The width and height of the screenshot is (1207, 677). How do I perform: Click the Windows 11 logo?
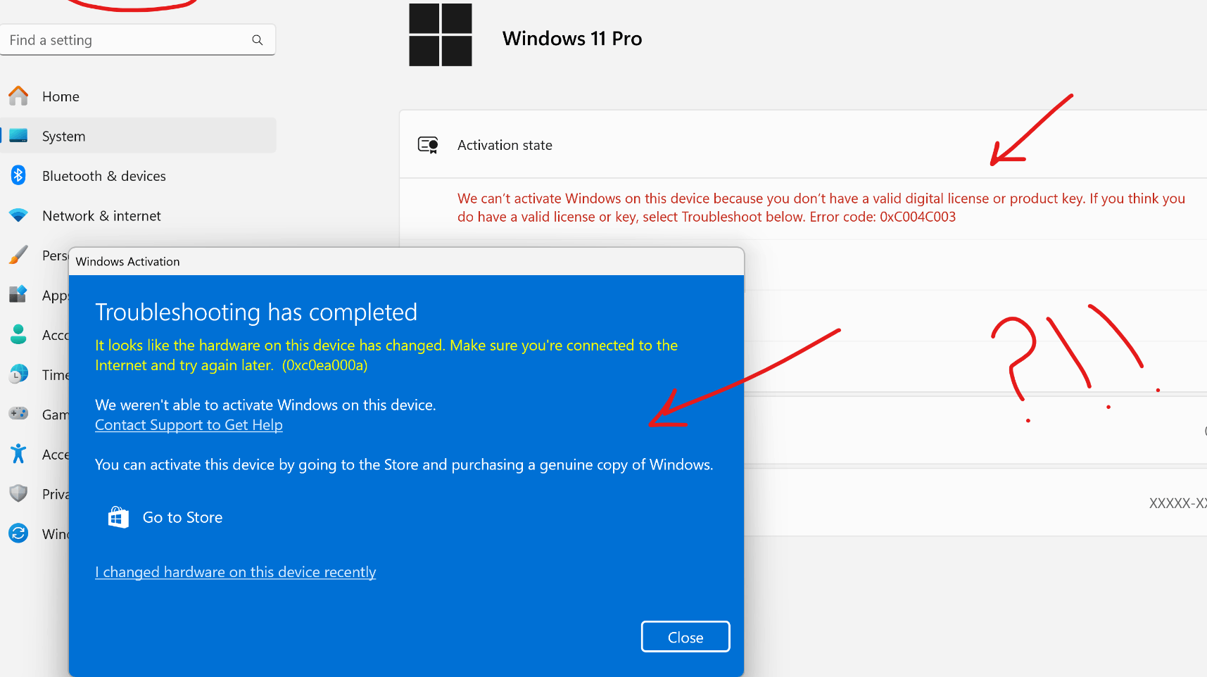441,35
